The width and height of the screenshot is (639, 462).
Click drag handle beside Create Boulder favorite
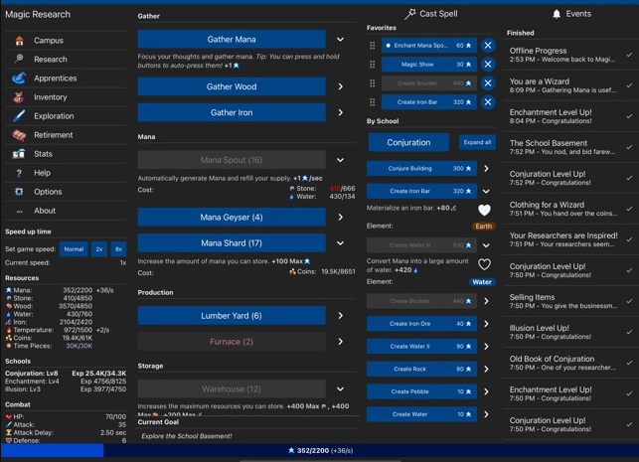point(372,83)
